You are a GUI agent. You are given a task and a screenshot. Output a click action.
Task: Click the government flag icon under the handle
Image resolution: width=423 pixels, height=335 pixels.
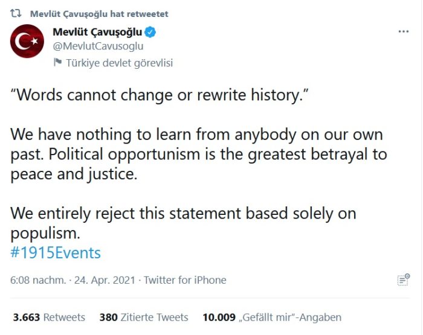click(x=58, y=62)
